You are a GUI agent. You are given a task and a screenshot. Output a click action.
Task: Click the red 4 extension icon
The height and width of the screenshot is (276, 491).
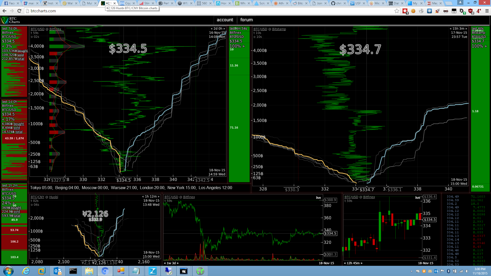pyautogui.click(x=479, y=11)
